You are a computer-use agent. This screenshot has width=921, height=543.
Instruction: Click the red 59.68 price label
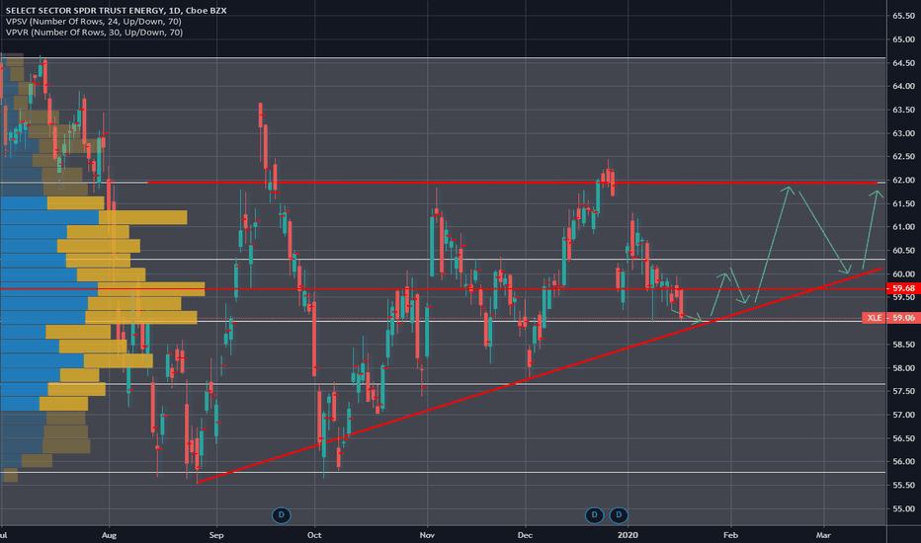coord(903,288)
